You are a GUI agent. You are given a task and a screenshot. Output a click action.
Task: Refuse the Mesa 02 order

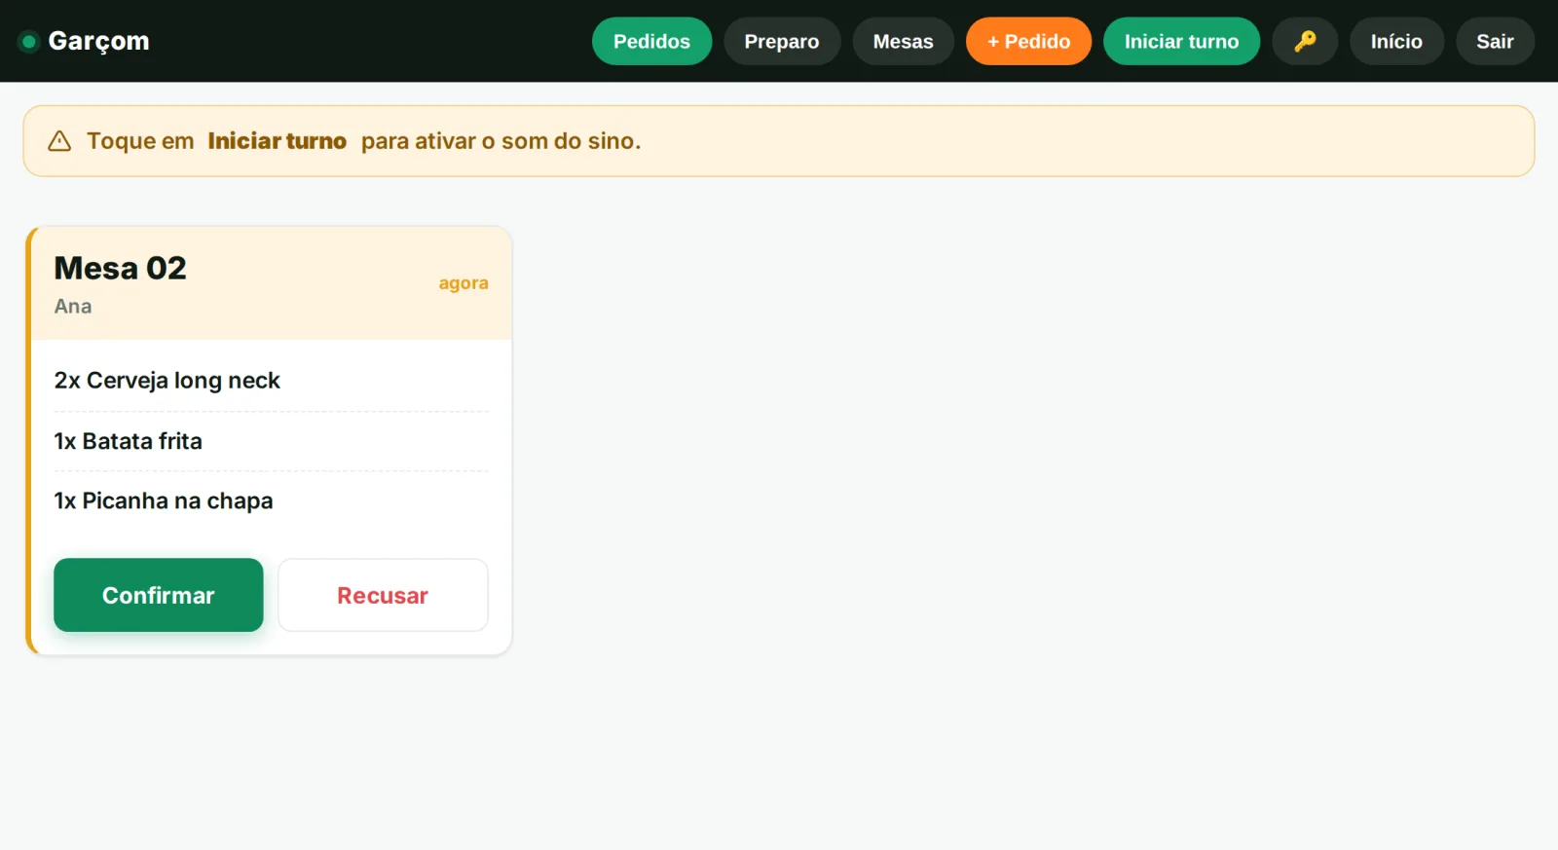[383, 595]
